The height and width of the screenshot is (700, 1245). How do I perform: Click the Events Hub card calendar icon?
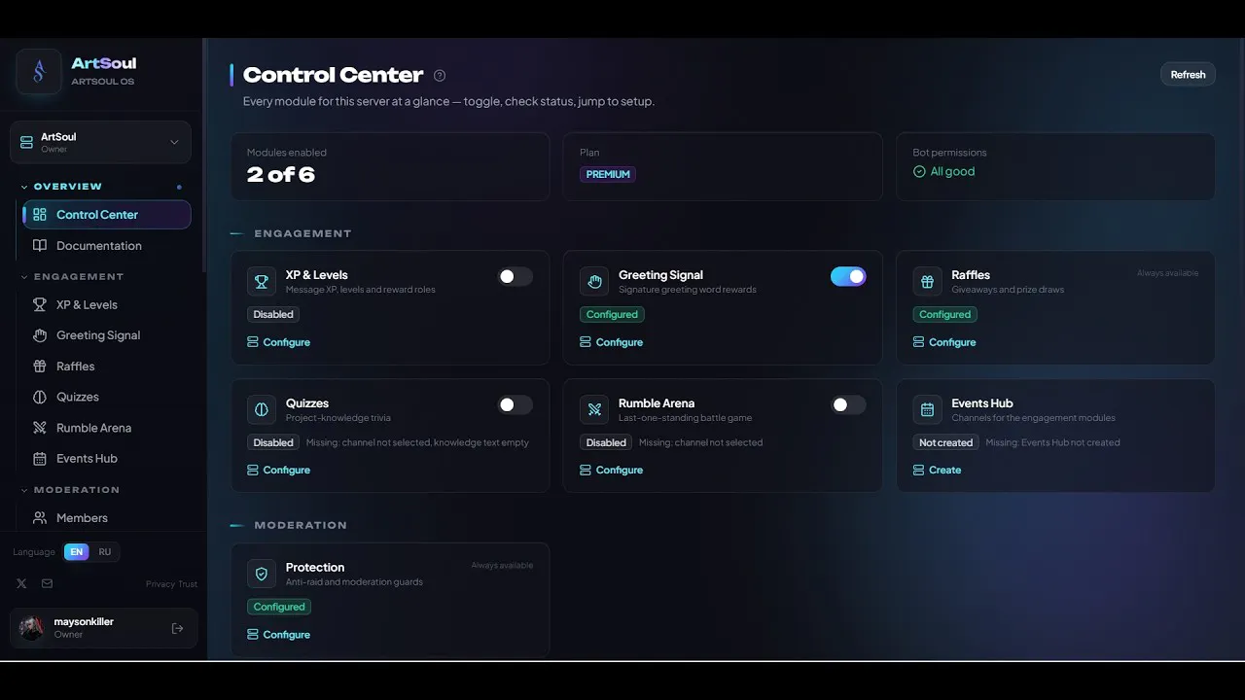tap(927, 409)
